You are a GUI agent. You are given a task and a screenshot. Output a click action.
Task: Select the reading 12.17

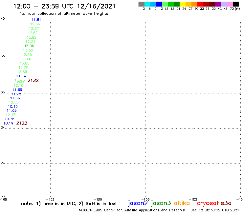coord(11,115)
